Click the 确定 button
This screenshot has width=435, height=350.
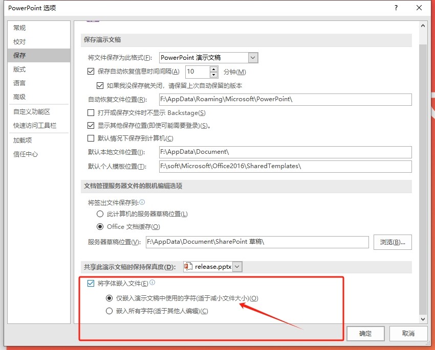pyautogui.click(x=365, y=333)
